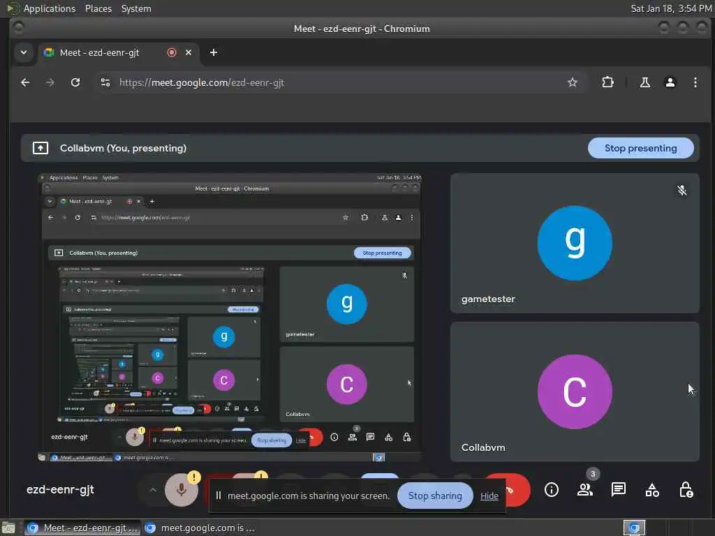715x536 pixels.
Task: Click the browser back arrow
Action: [26, 82]
